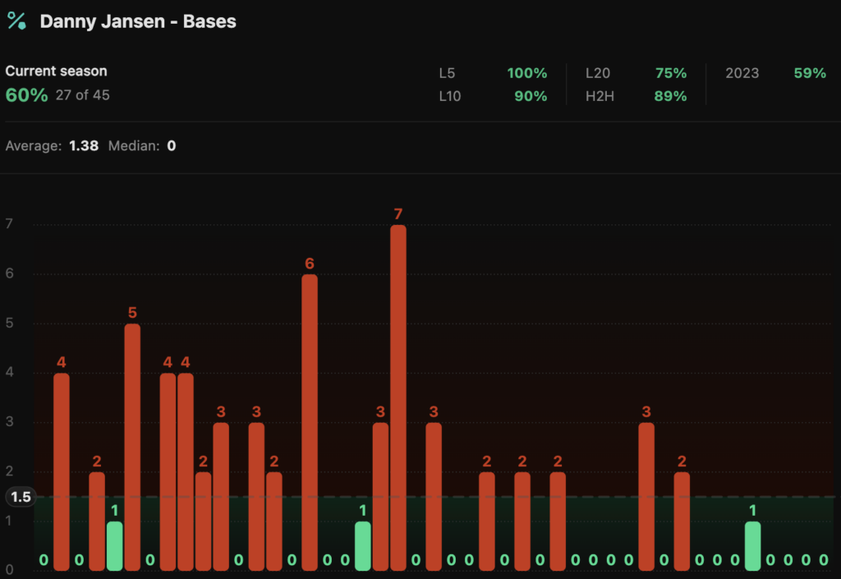The width and height of the screenshot is (841, 579).
Task: Choose the H2H stat label
Action: tap(600, 96)
